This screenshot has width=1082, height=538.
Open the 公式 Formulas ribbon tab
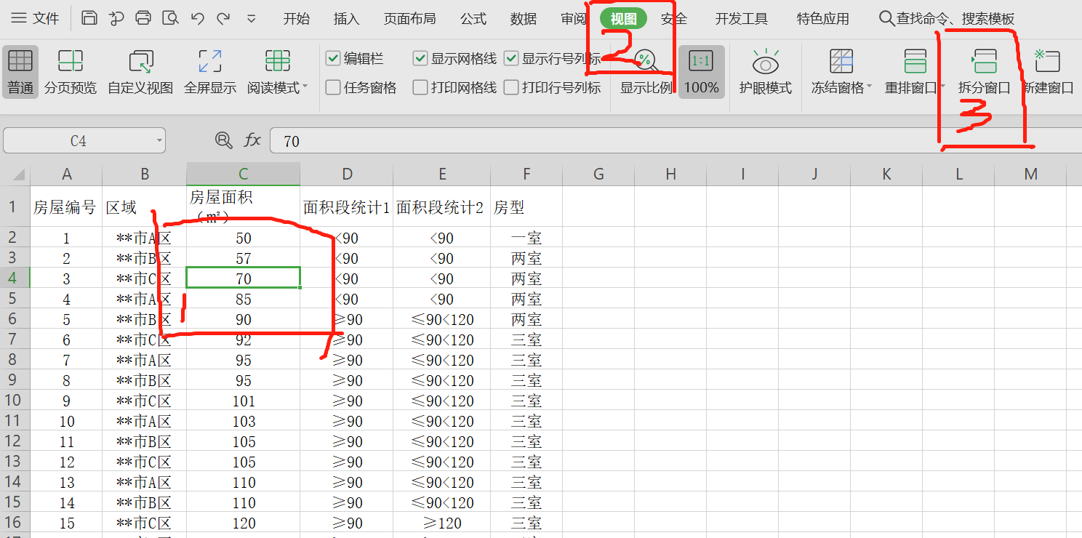coord(473,19)
